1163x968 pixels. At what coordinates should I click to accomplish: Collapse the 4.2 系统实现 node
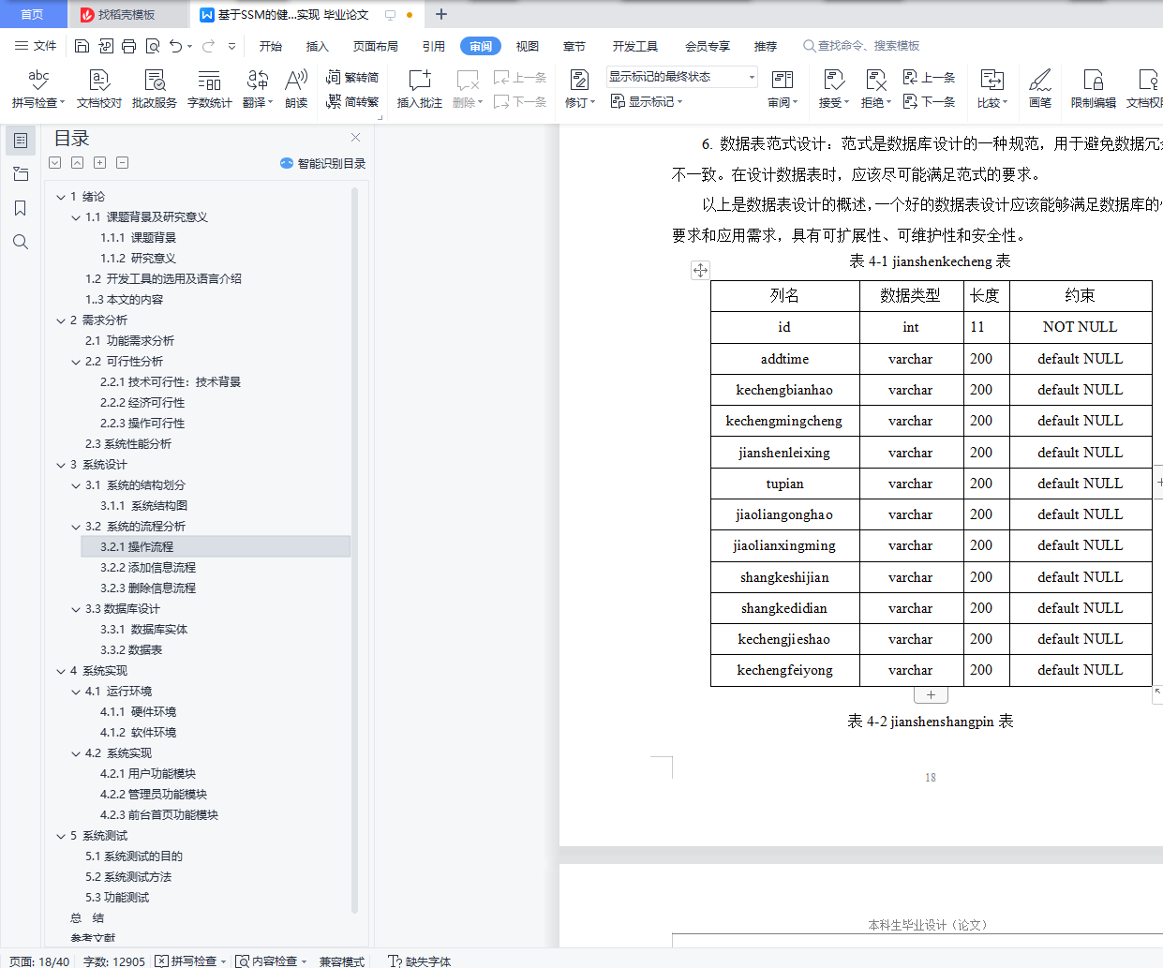76,753
